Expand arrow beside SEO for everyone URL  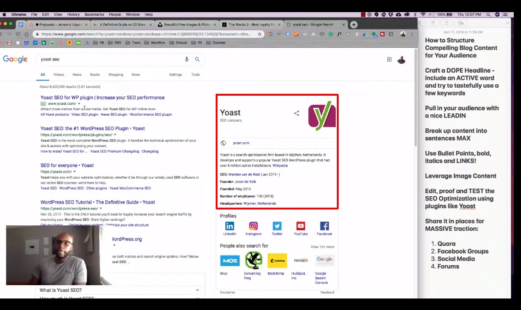(x=75, y=171)
